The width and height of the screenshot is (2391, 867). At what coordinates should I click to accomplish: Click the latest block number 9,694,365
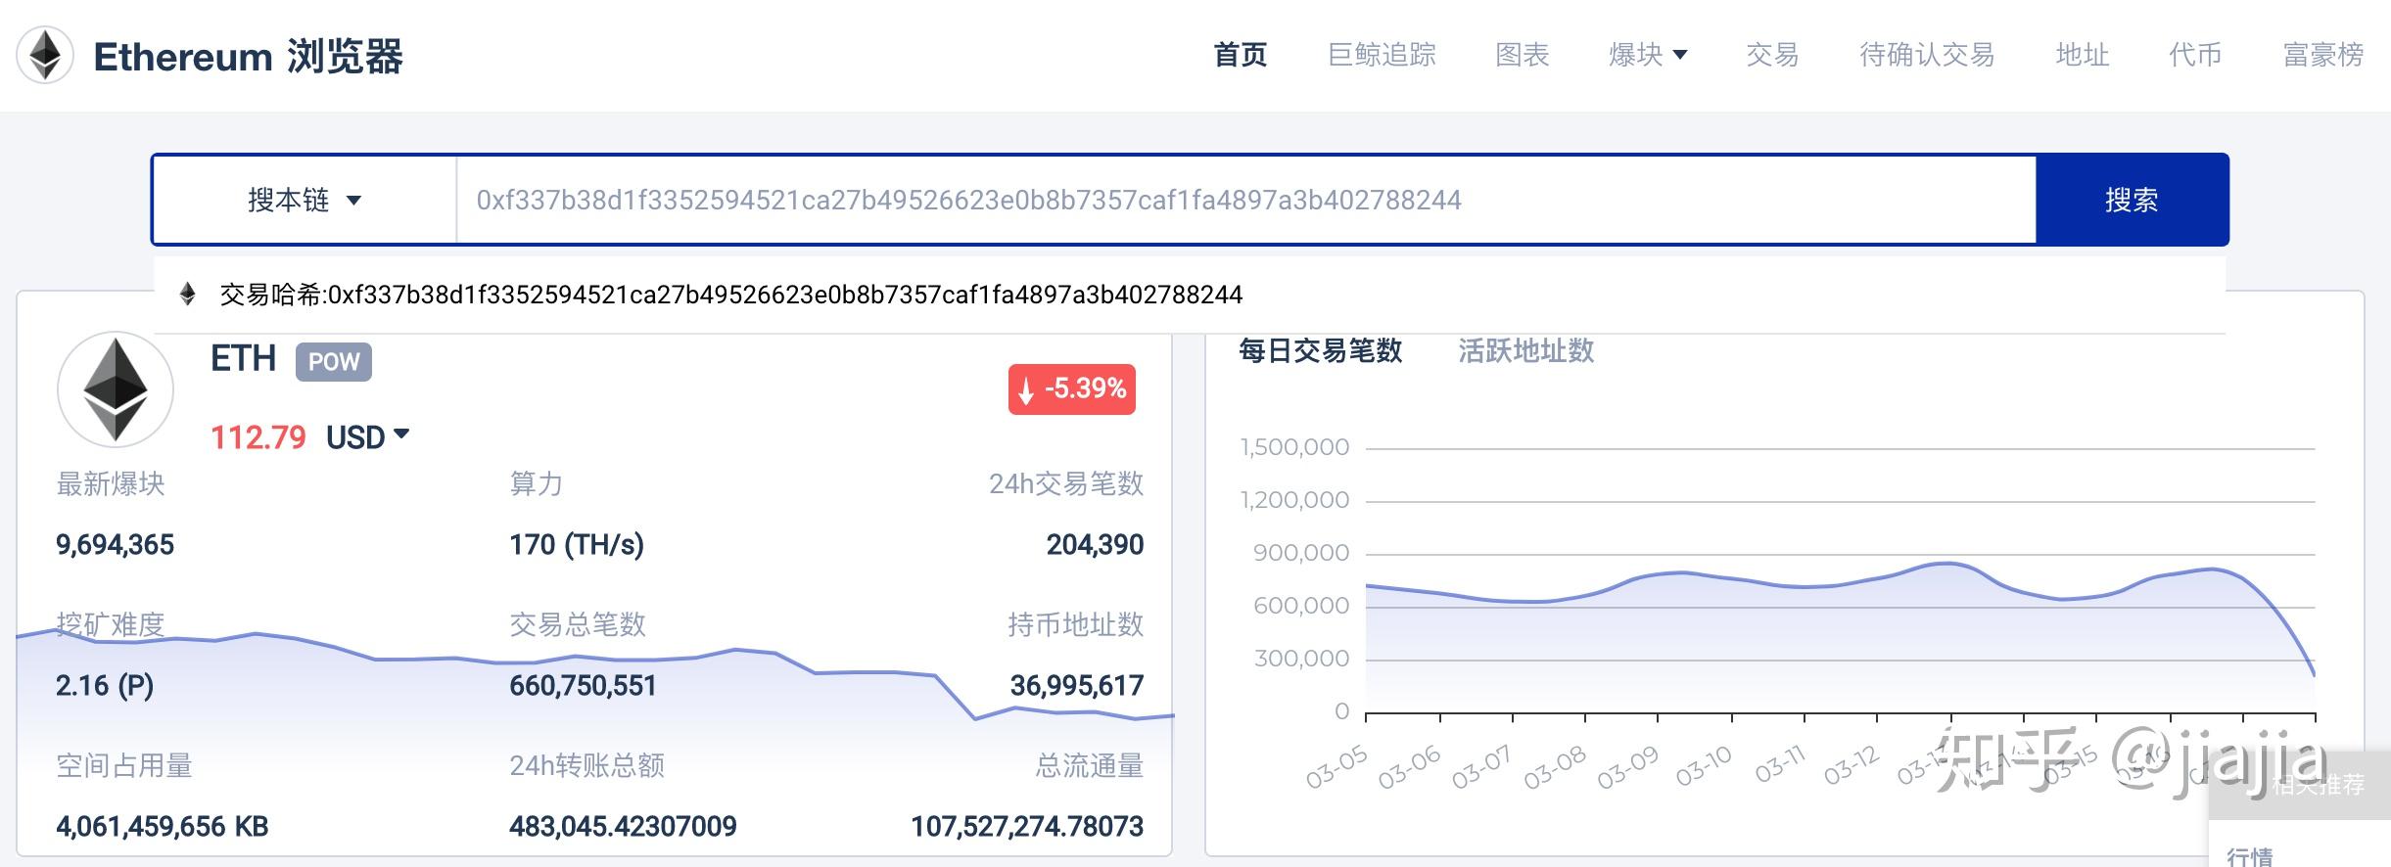[x=115, y=545]
